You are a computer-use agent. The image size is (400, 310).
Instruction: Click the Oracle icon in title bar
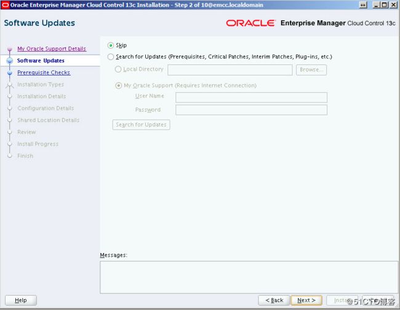pos(5,5)
